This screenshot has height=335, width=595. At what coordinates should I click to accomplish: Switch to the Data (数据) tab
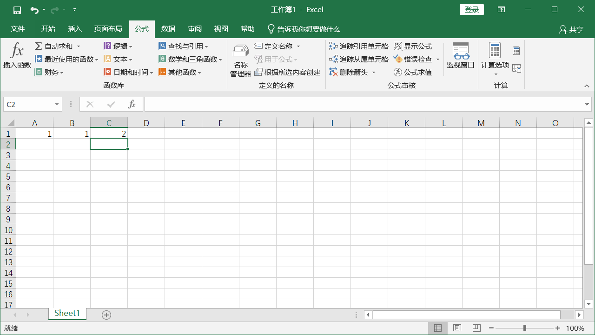pyautogui.click(x=168, y=29)
